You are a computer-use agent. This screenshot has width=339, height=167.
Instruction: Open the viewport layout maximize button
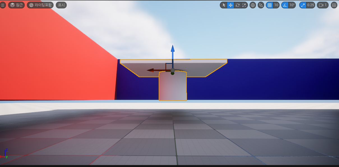[x=334, y=5]
